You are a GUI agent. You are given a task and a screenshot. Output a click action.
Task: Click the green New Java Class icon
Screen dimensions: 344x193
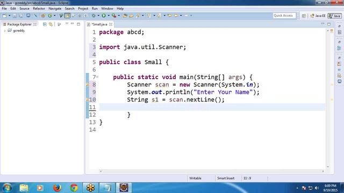(x=50, y=16)
